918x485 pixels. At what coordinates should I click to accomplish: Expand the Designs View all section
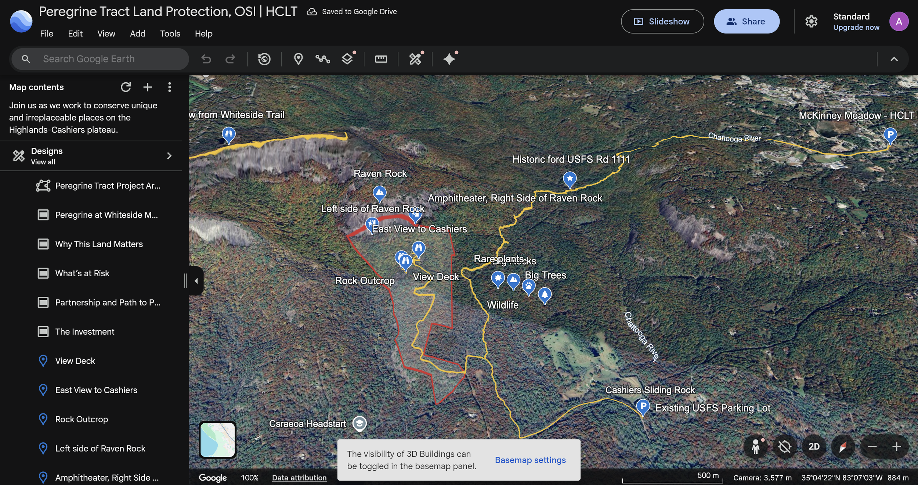pyautogui.click(x=169, y=156)
